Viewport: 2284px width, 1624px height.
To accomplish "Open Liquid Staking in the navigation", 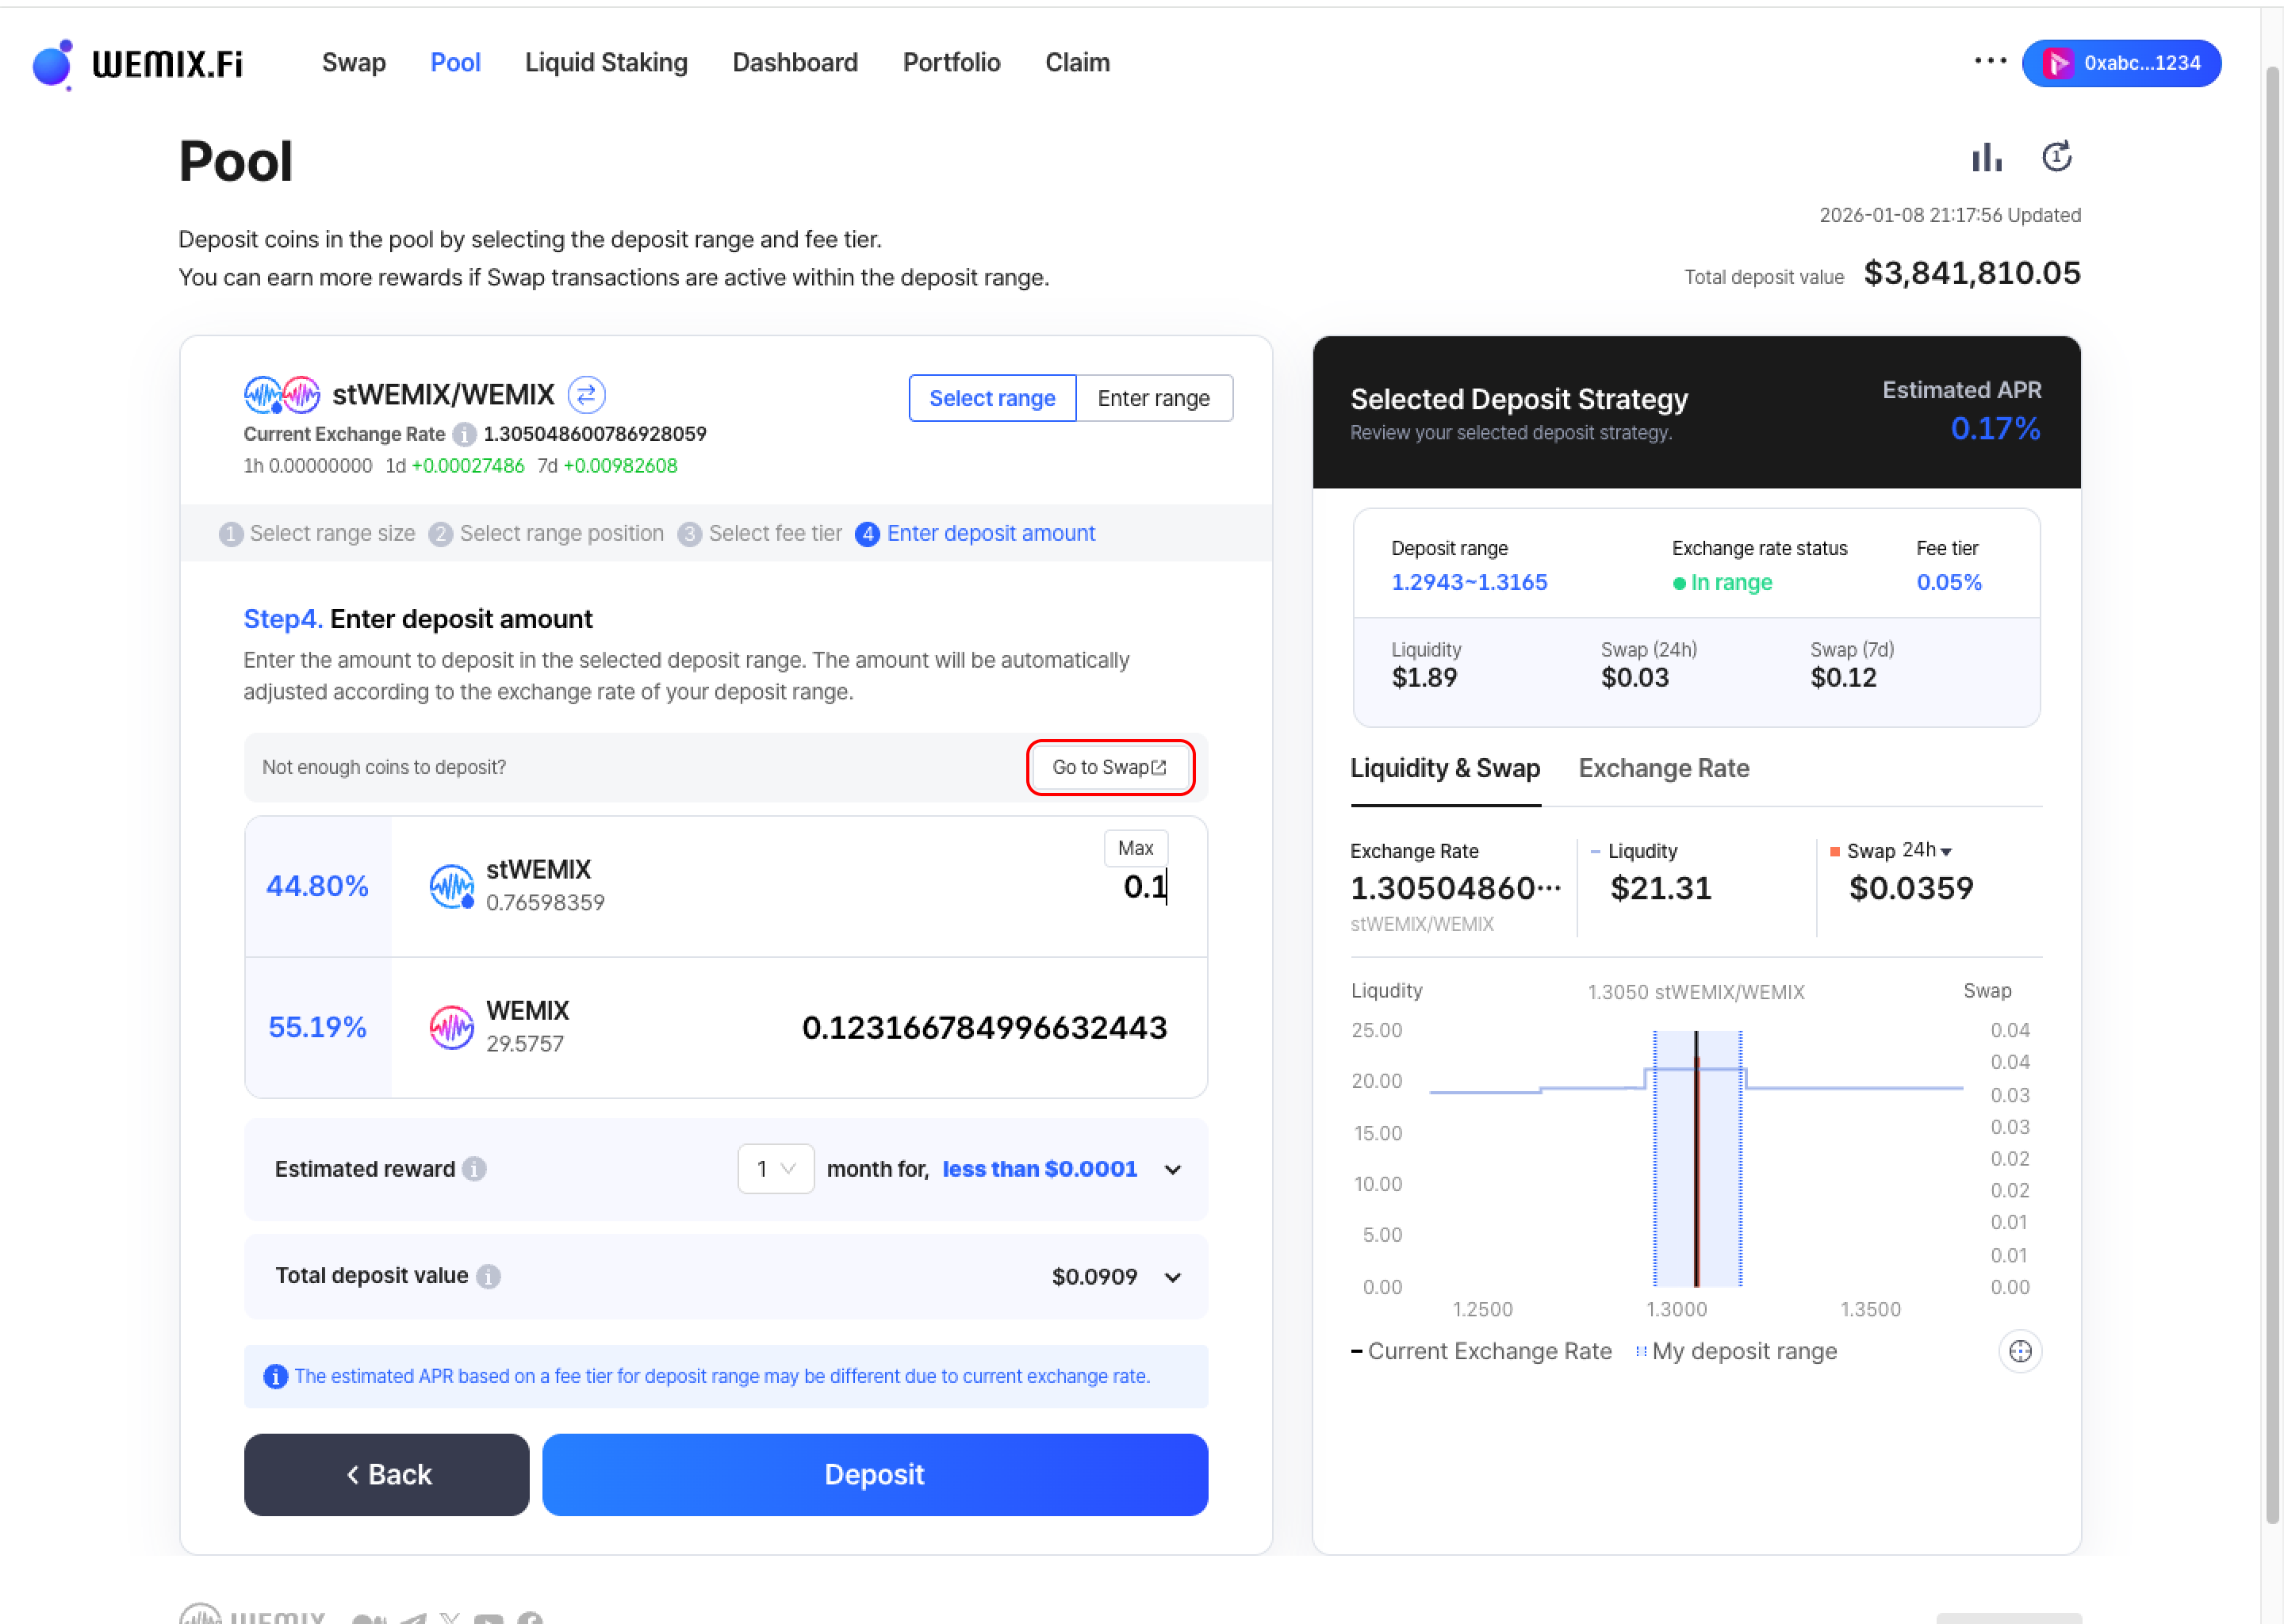I will [x=606, y=63].
